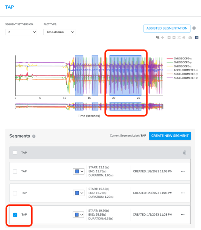
Task: Click the Create New Segment button
Action: pyautogui.click(x=170, y=136)
